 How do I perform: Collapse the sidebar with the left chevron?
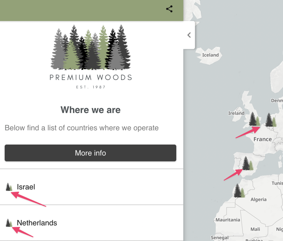(189, 35)
